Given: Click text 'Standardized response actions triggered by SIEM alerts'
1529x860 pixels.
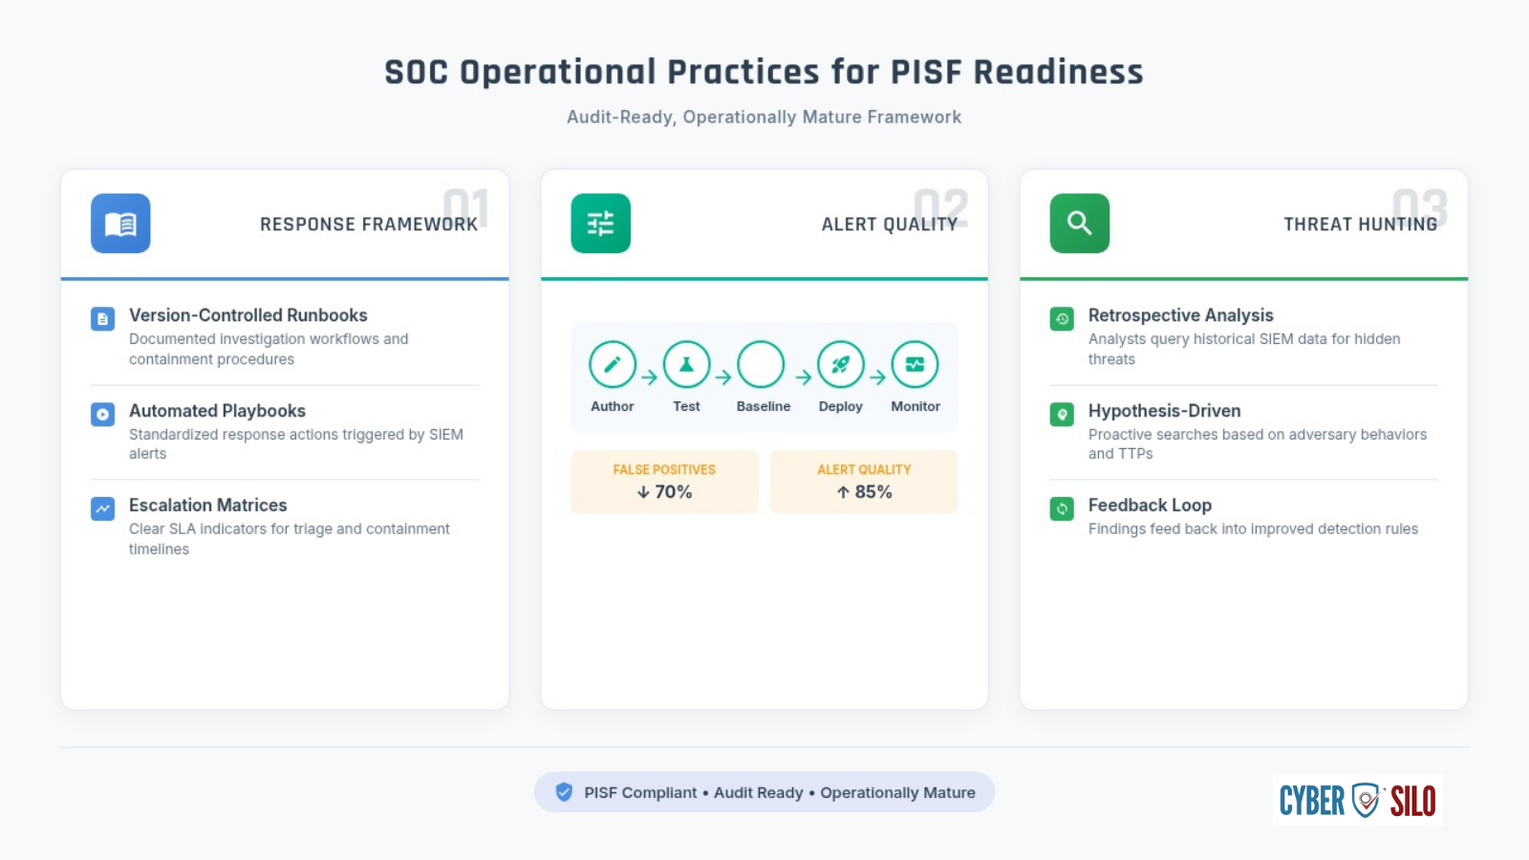Looking at the screenshot, I should tap(296, 443).
